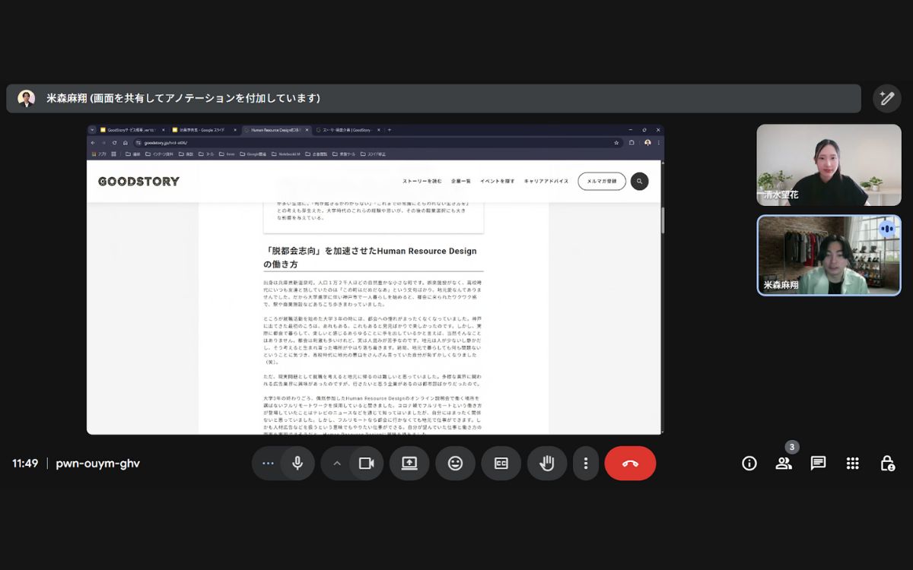This screenshot has width=913, height=570.
Task: Show the participants people panel
Action: pos(784,464)
